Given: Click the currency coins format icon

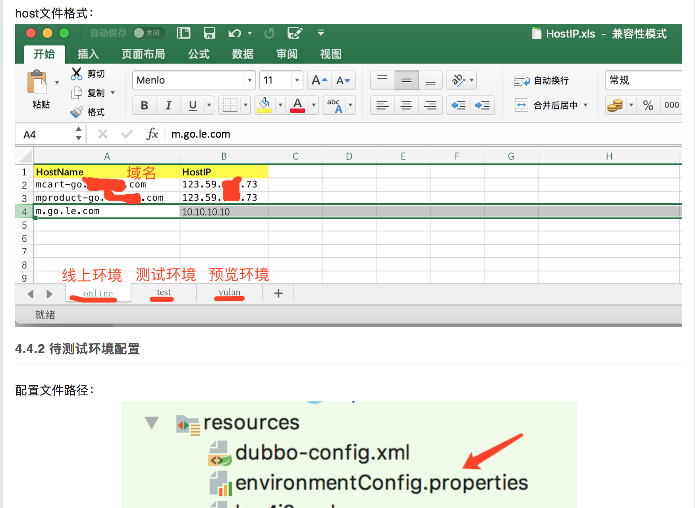Looking at the screenshot, I should tap(615, 105).
